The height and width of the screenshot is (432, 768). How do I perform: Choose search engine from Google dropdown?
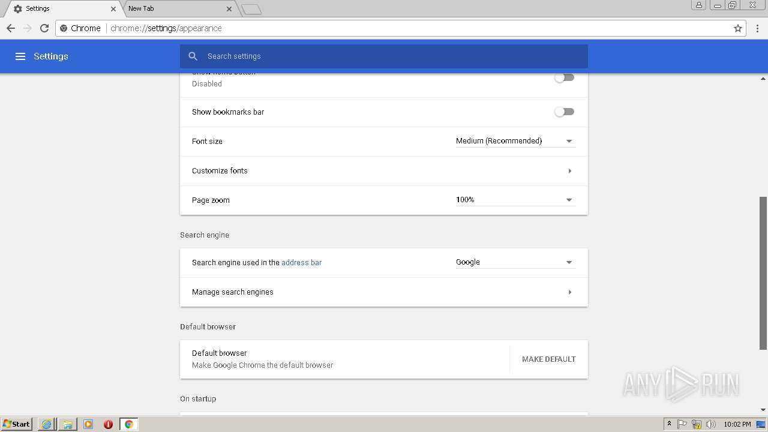coord(515,262)
